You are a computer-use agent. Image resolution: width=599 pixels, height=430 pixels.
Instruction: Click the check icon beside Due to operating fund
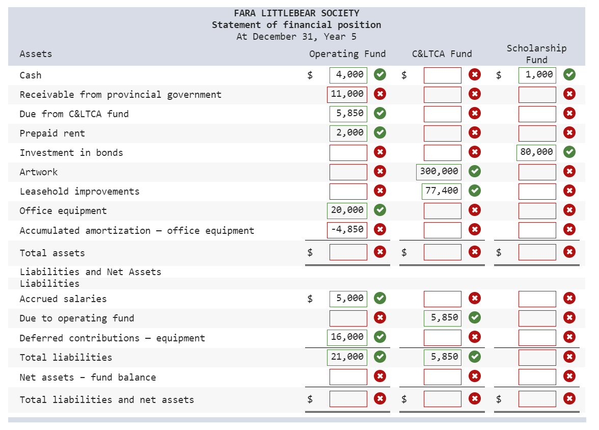[474, 317]
